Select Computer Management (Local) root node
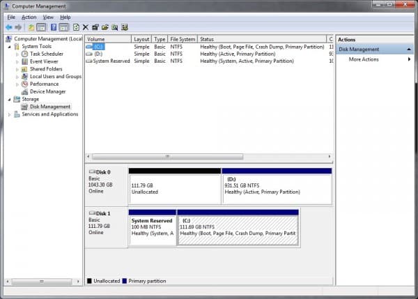418x299 pixels. pyautogui.click(x=48, y=39)
